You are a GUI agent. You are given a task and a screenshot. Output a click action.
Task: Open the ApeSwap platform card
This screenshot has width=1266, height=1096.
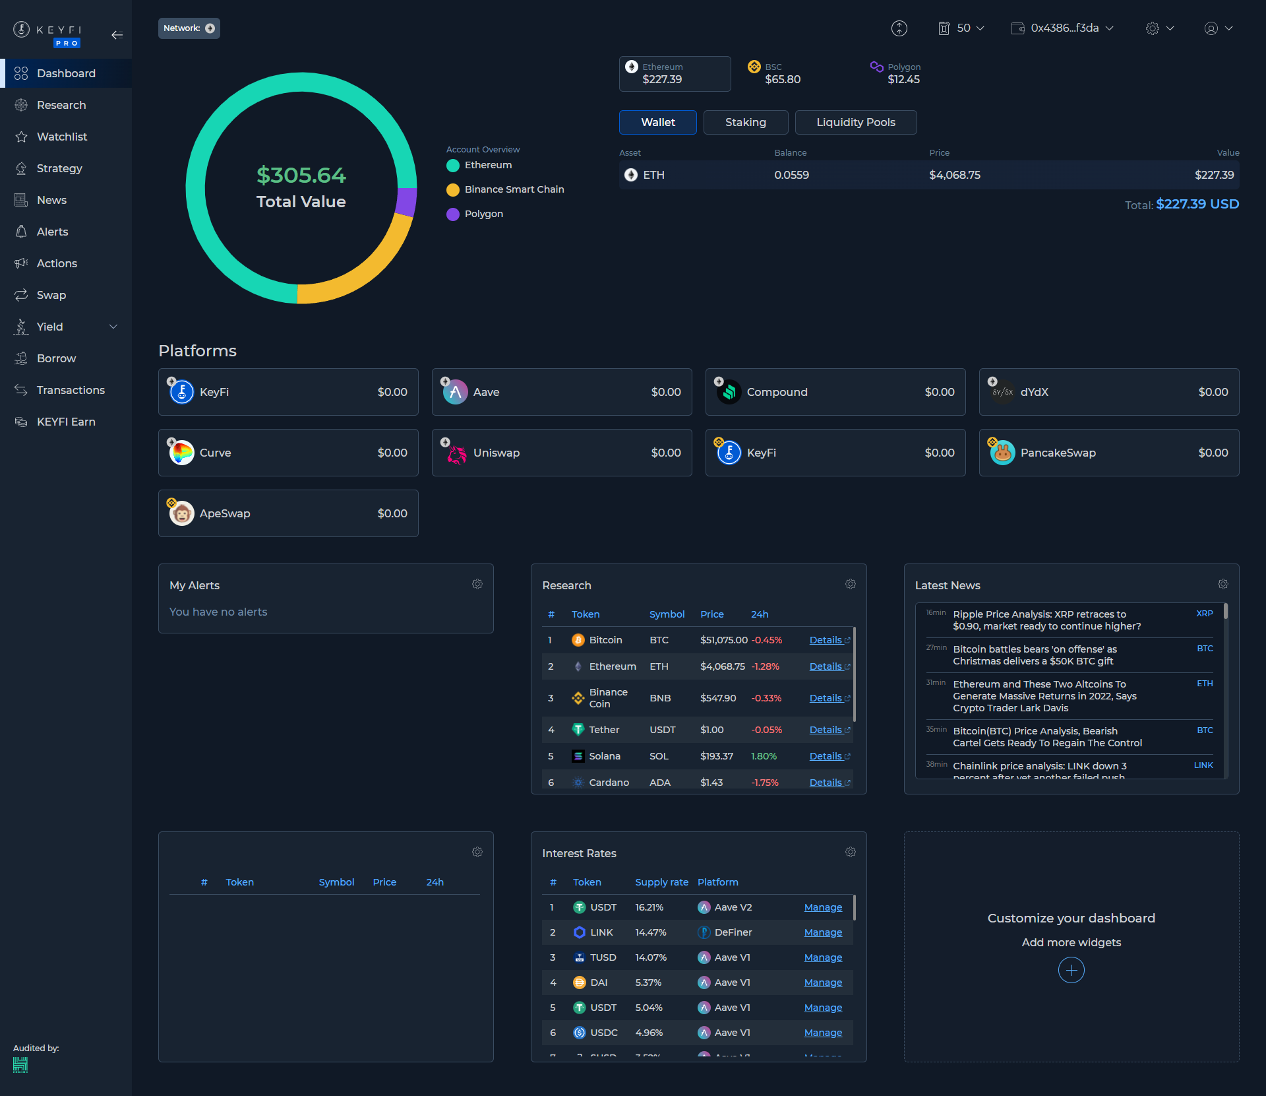(x=288, y=513)
